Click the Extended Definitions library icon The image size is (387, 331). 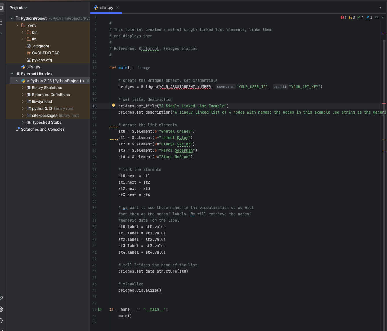pos(29,95)
